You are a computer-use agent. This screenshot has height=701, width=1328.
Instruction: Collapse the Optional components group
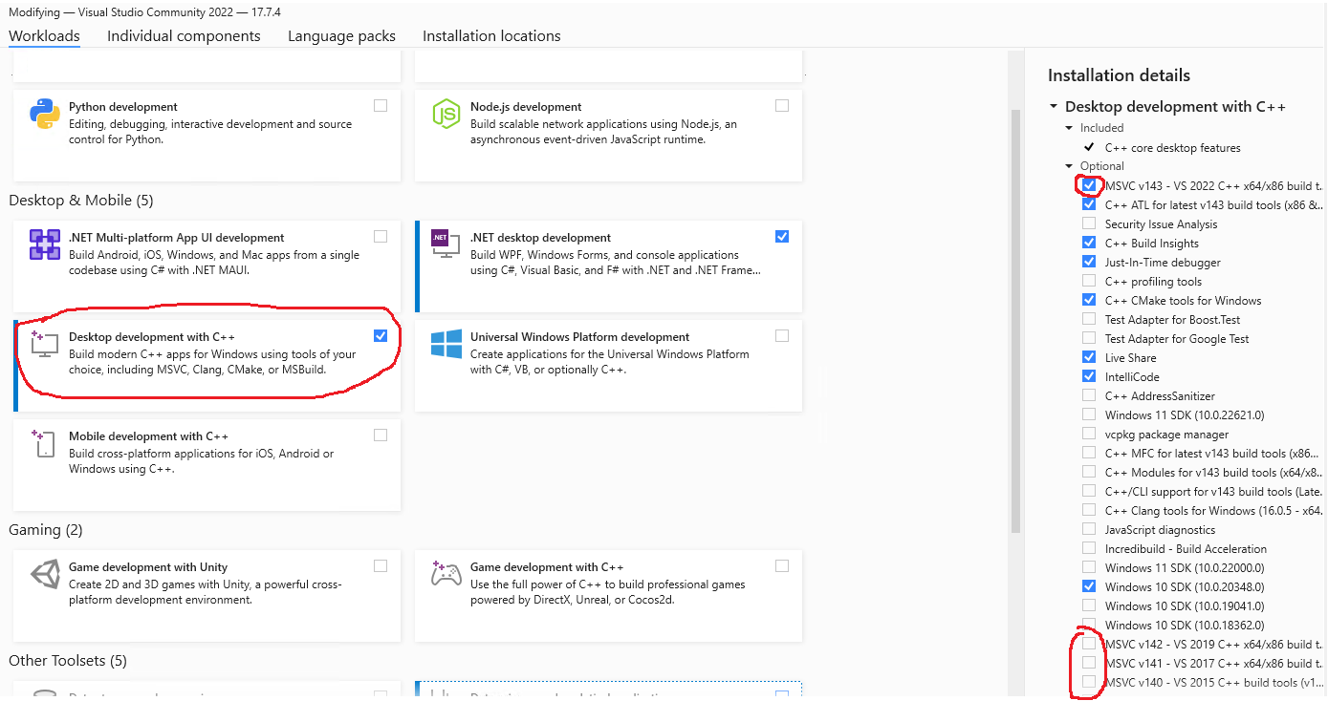(x=1071, y=166)
